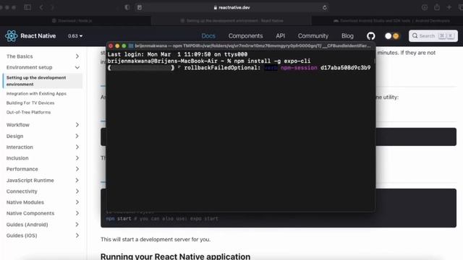Expand the JavaScript Runtime section
Image resolution: width=463 pixels, height=260 pixels.
tap(43, 181)
